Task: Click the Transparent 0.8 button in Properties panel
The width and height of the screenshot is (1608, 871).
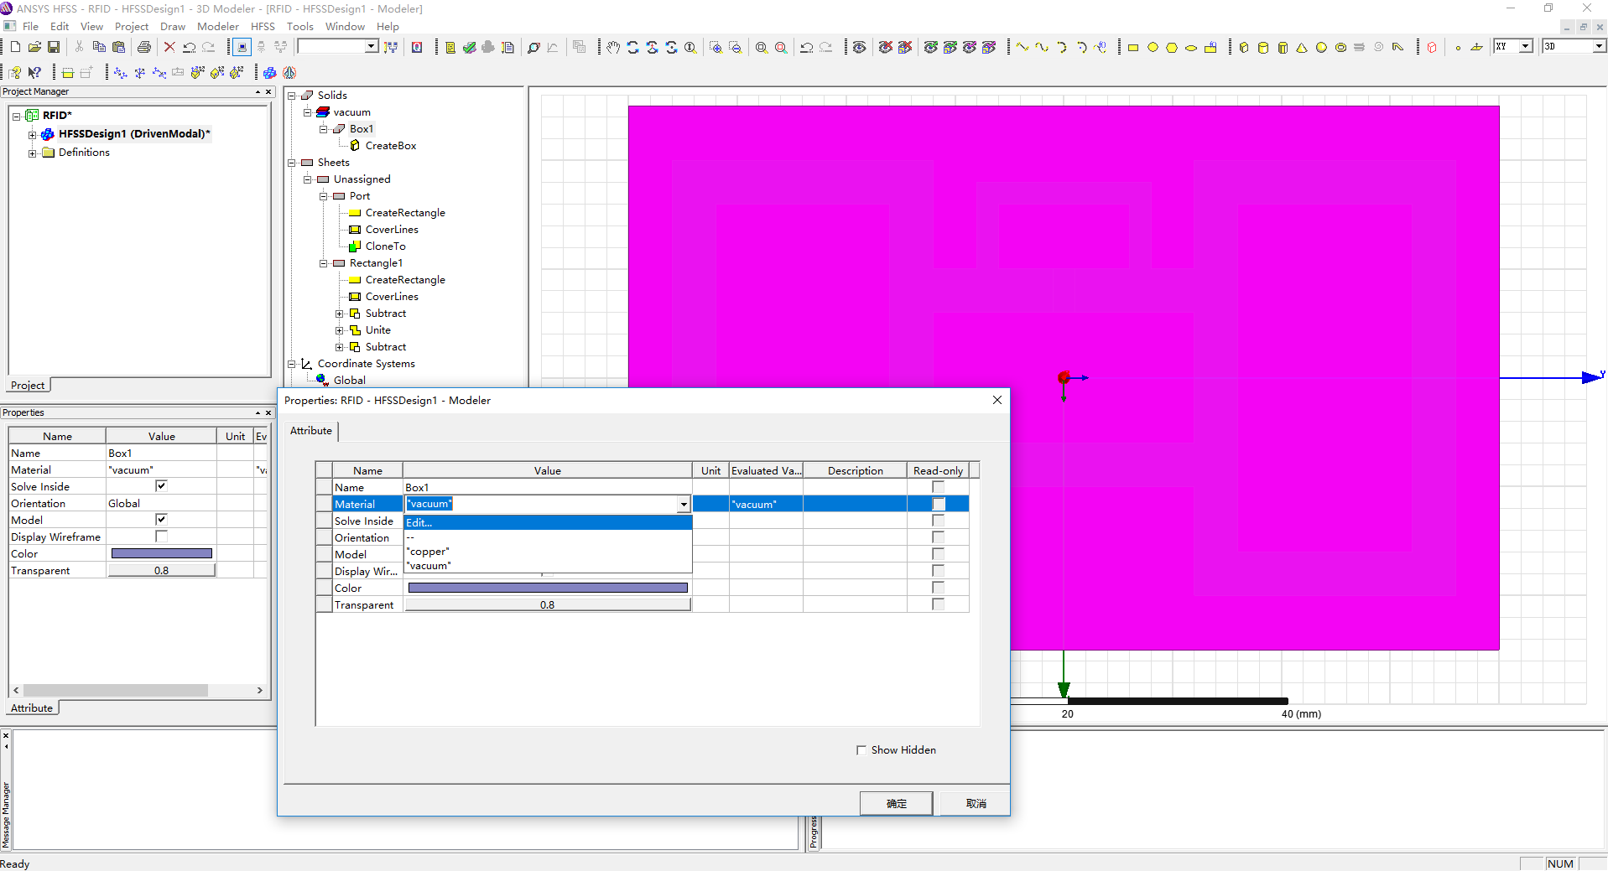Action: coord(161,570)
